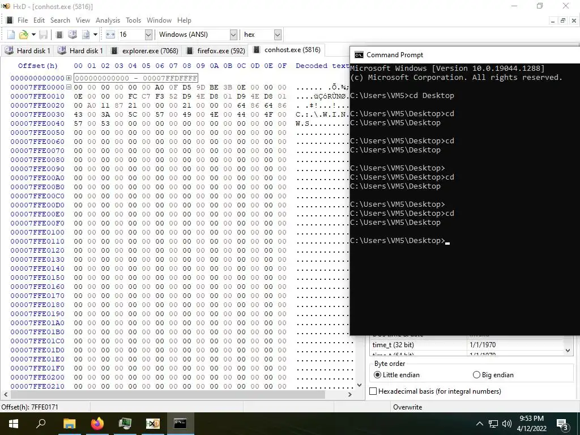Select the conhost.exe (5816) tab
Image resolution: width=580 pixels, height=435 pixels.
click(x=287, y=50)
